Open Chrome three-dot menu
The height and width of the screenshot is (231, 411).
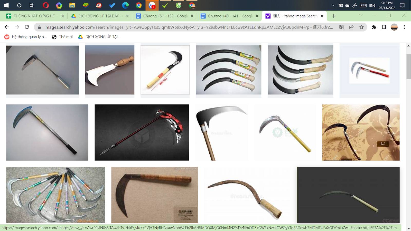404,27
